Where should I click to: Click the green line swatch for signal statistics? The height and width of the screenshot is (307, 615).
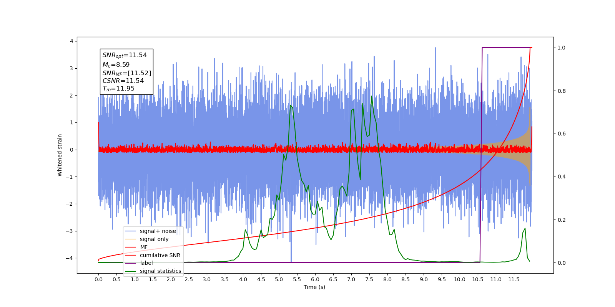[x=131, y=271]
